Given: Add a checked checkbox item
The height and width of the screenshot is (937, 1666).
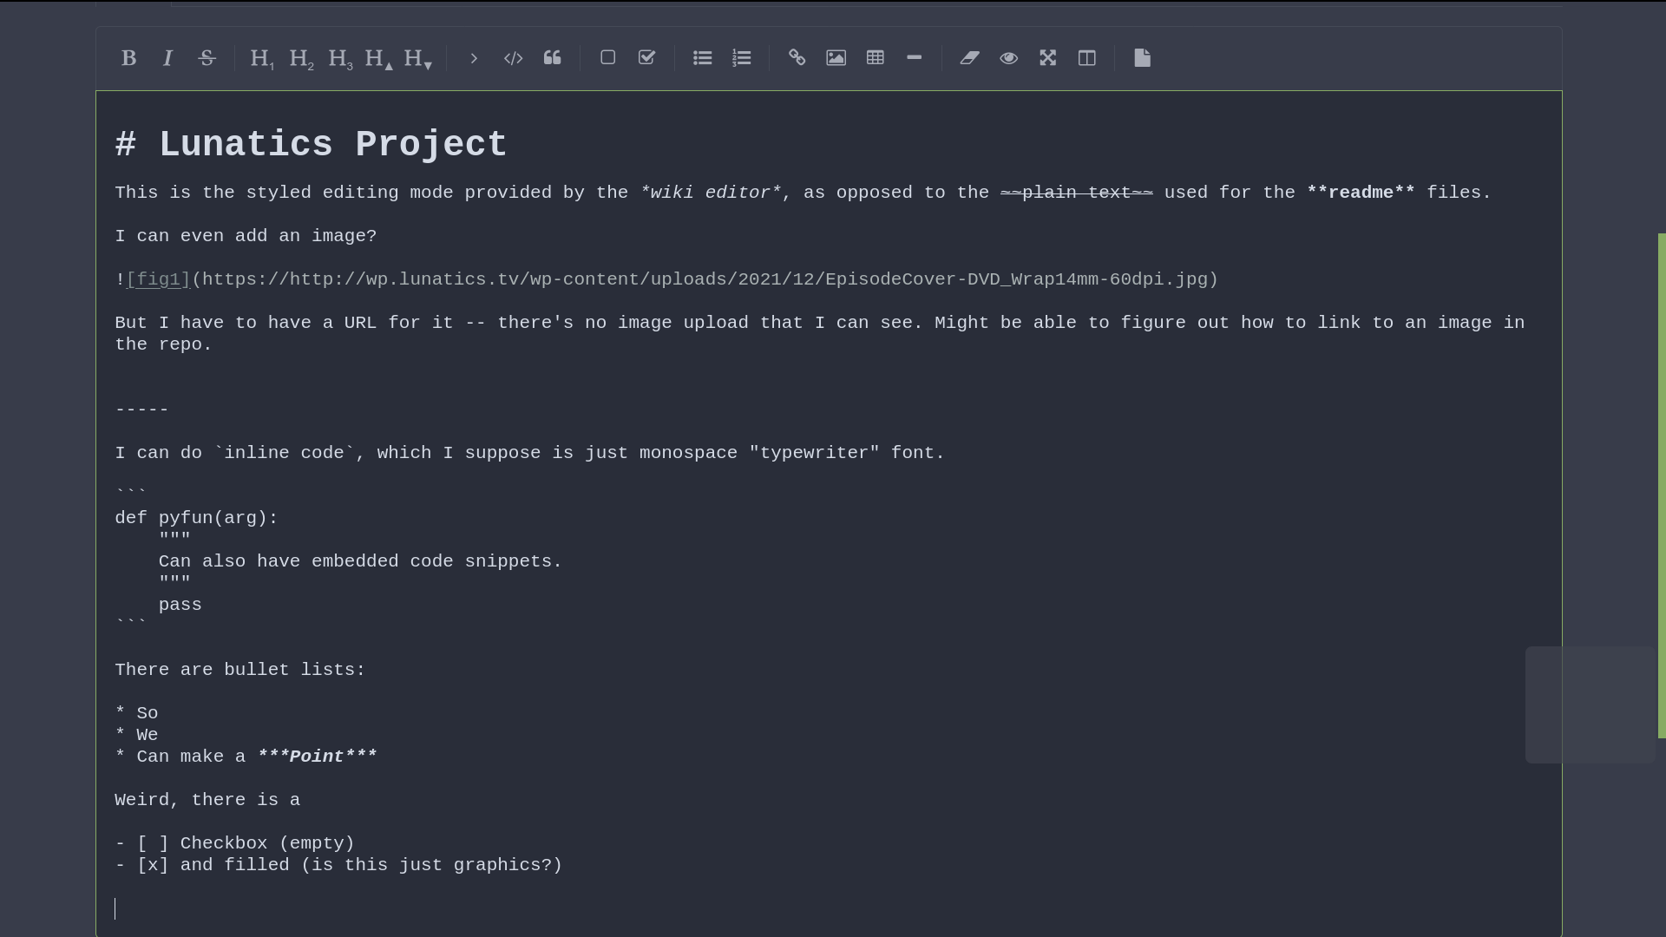Looking at the screenshot, I should (646, 58).
